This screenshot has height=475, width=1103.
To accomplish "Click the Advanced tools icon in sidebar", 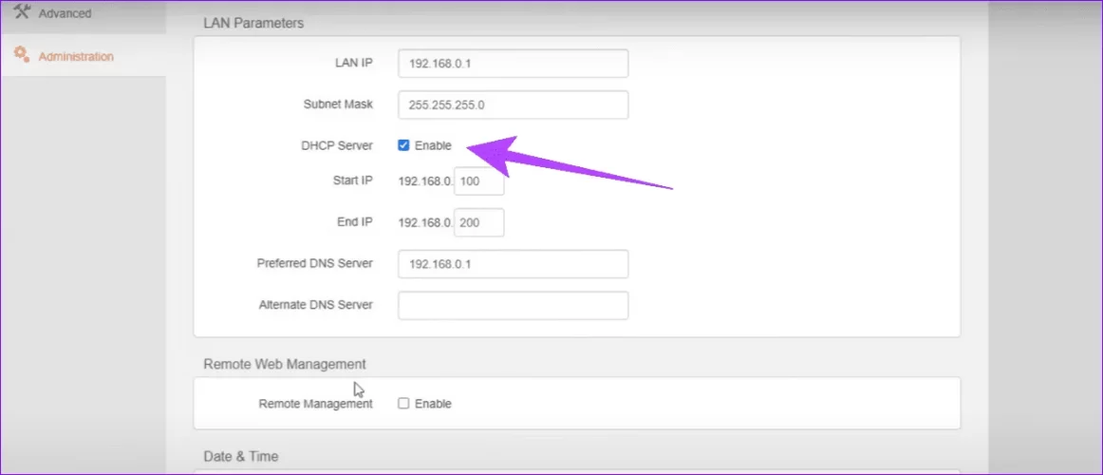I will [22, 11].
